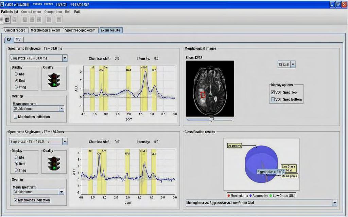This screenshot has height=217, width=348.
Task: Switch to the Clinical record tab
Action: coord(15,30)
